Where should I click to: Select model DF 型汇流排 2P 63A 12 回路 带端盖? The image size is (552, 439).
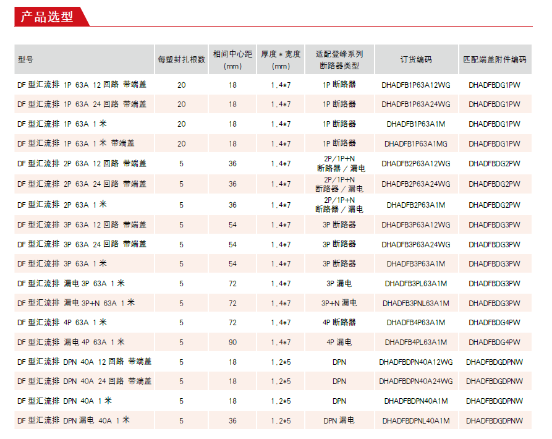[82, 163]
